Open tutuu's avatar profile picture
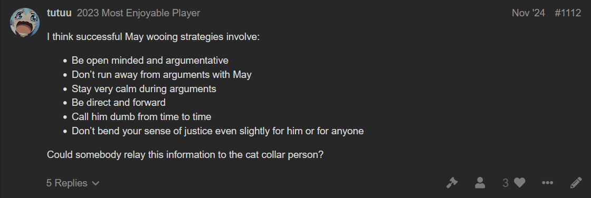The height and width of the screenshot is (198, 591). [25, 23]
